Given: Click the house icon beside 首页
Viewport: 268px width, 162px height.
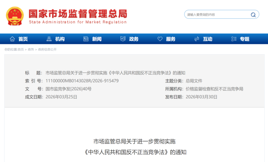Looking at the screenshot, I should click(13, 39).
